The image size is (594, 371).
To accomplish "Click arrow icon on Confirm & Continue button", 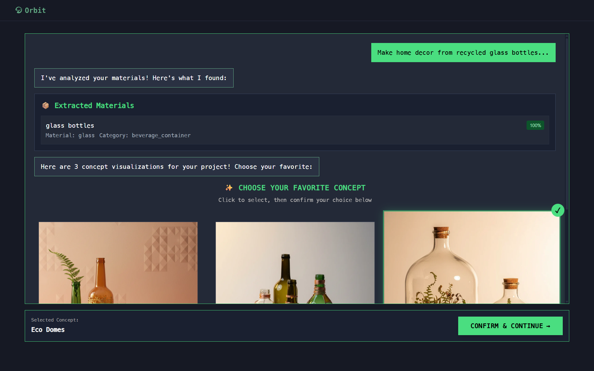I will click(548, 326).
